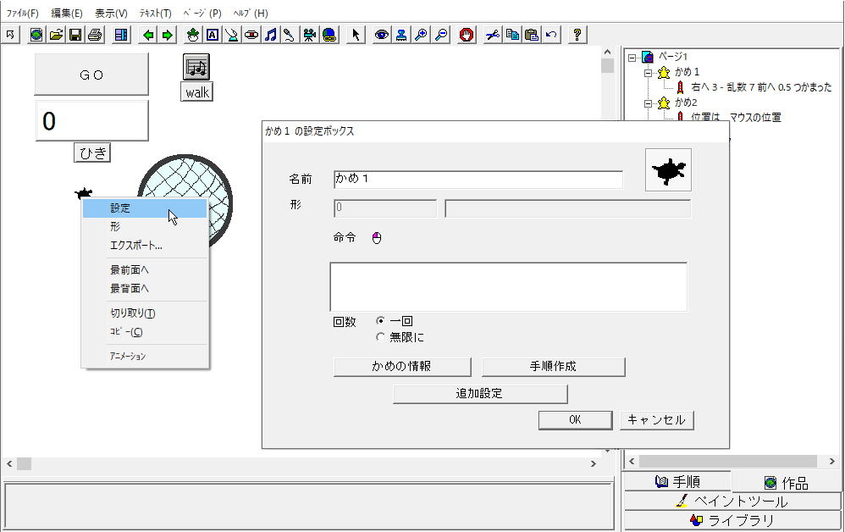Click the 手順作成 button
Viewport: 845px width, 532px height.
(554, 367)
